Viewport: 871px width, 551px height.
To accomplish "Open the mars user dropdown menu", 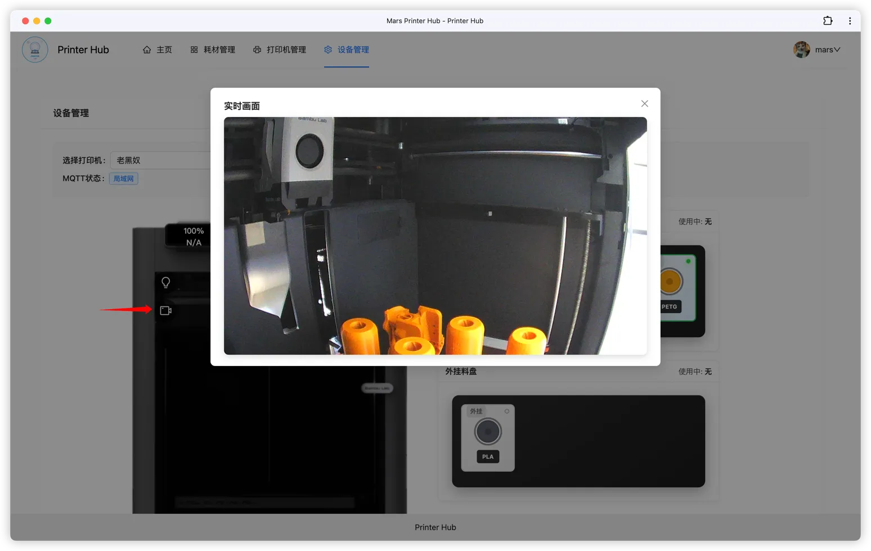I will pyautogui.click(x=827, y=49).
